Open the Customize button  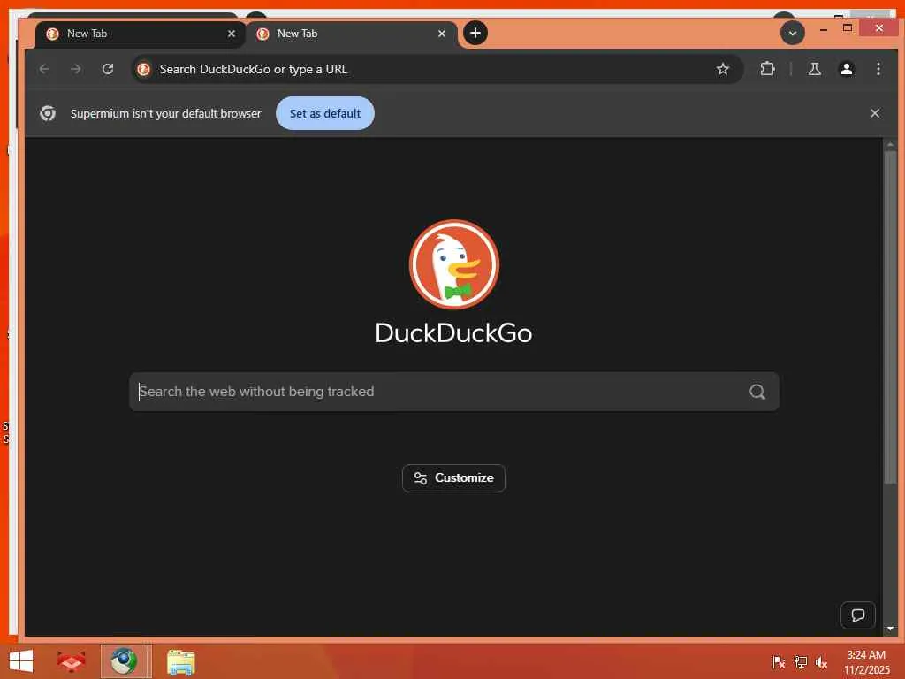coord(453,478)
